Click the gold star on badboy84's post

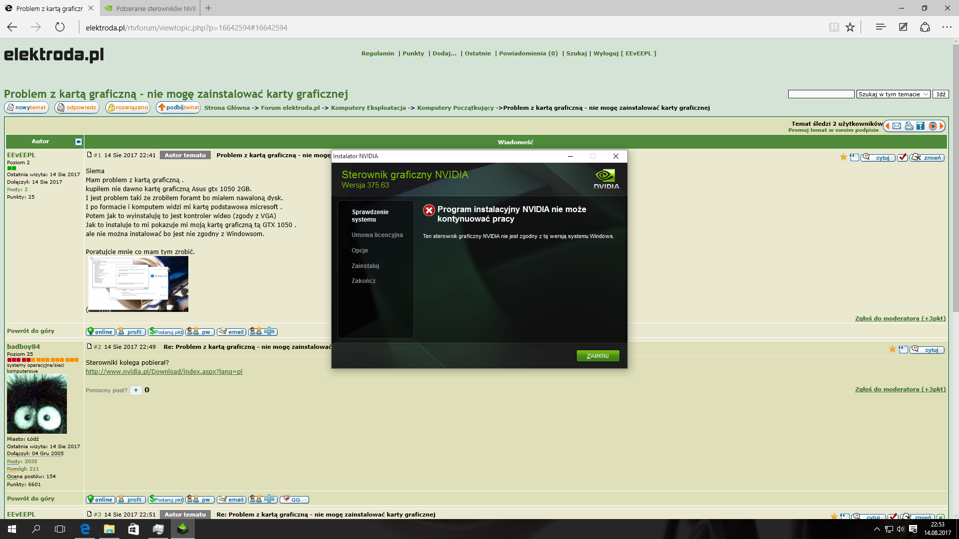tap(893, 349)
